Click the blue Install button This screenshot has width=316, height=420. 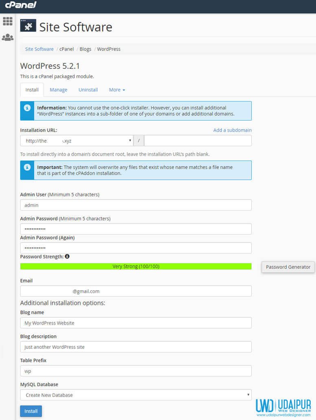pos(31,411)
